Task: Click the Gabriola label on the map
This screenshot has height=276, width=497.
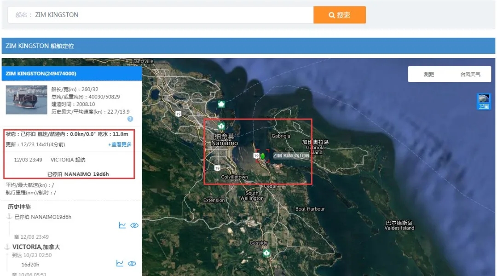Action: [x=281, y=136]
